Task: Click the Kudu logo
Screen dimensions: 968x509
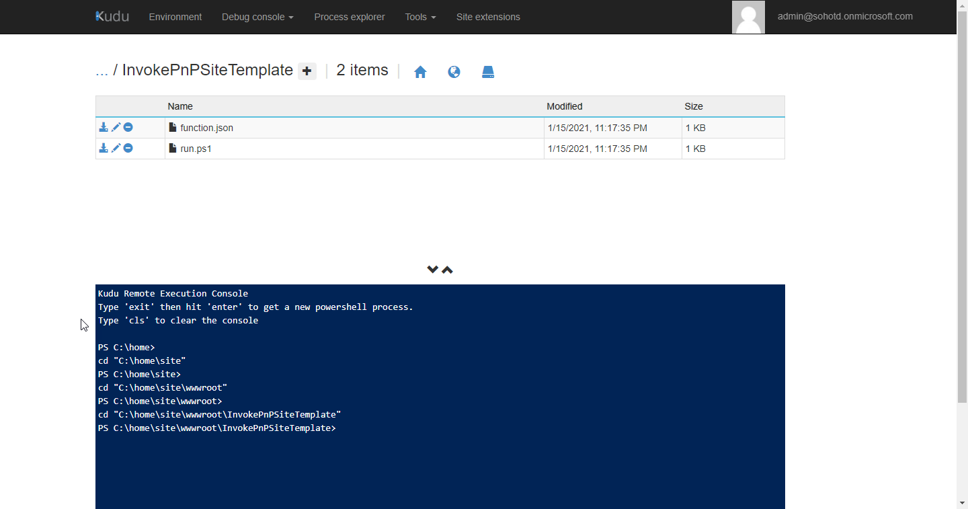Action: point(112,16)
